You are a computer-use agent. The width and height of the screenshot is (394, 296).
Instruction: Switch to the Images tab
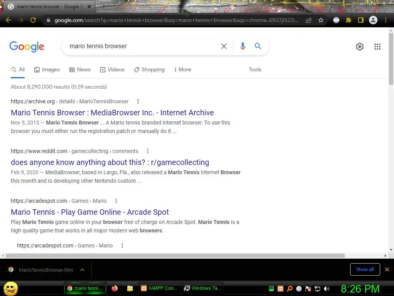[x=47, y=70]
